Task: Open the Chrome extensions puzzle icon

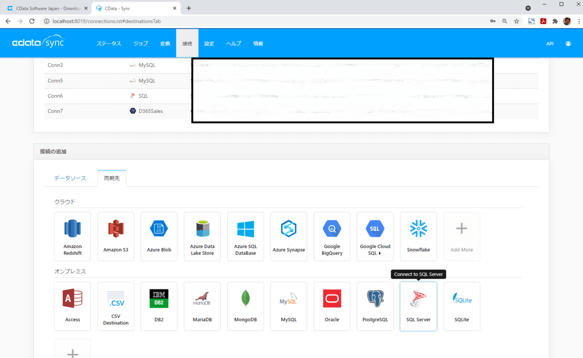Action: [555, 21]
